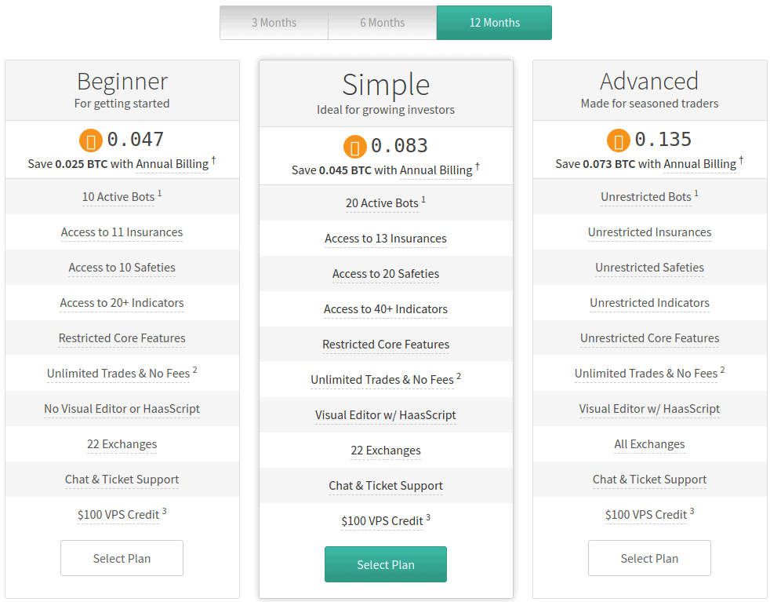Click the 'Beginner' plan heading
770x602 pixels.
[122, 82]
